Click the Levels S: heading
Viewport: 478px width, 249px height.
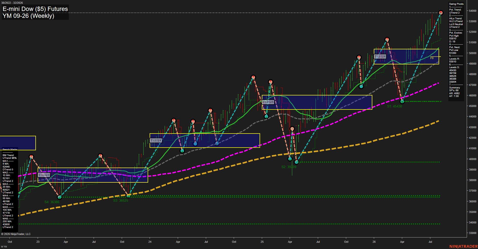click(x=454, y=67)
